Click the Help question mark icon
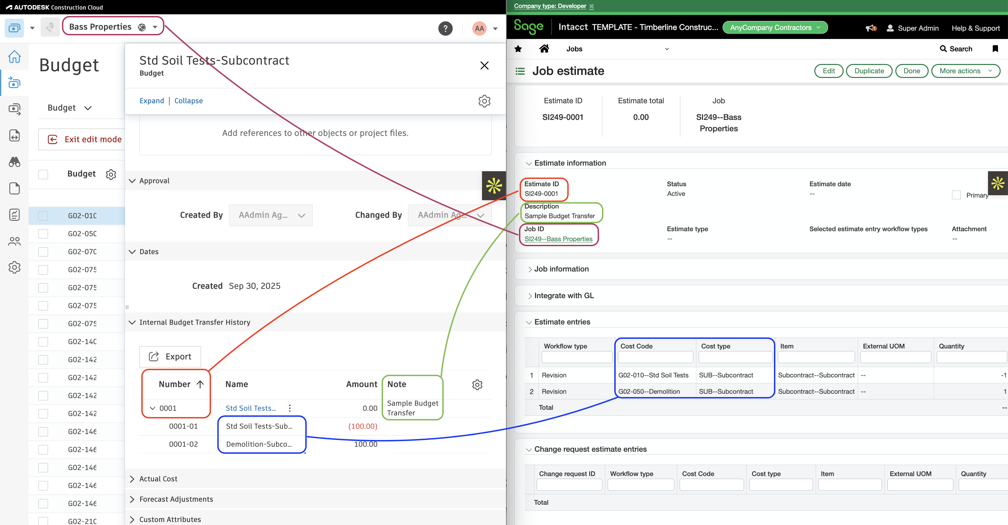 tap(446, 28)
